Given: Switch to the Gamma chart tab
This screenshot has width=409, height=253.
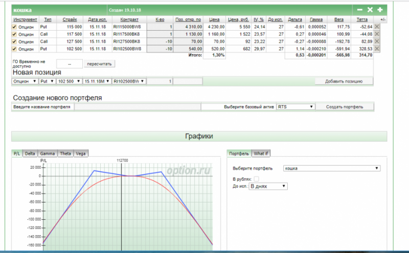Looking at the screenshot, I should [x=48, y=153].
